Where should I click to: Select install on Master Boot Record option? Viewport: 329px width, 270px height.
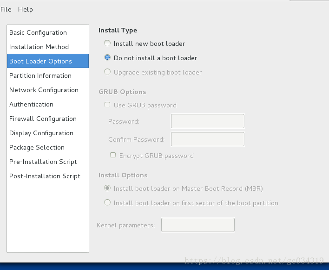[x=107, y=188]
